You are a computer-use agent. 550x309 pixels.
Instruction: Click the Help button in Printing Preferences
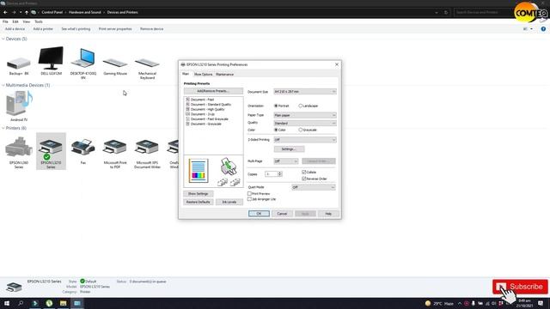[x=328, y=214]
